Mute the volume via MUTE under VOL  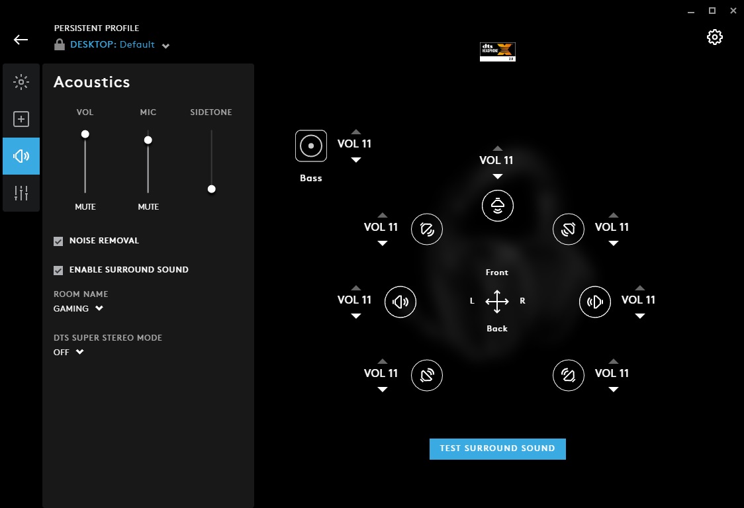pyautogui.click(x=85, y=207)
